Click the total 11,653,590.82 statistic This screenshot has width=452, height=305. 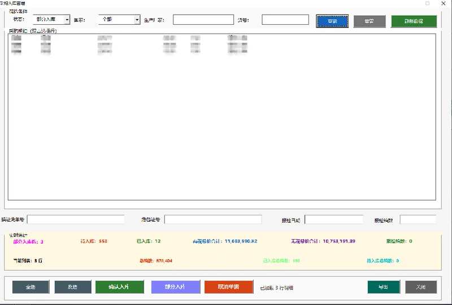[225, 241]
